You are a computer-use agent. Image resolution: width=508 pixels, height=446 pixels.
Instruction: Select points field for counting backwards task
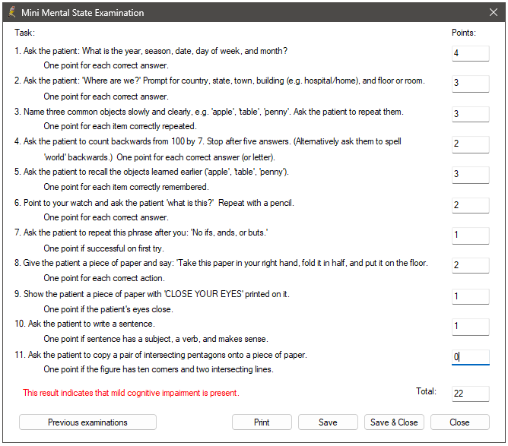coord(471,144)
